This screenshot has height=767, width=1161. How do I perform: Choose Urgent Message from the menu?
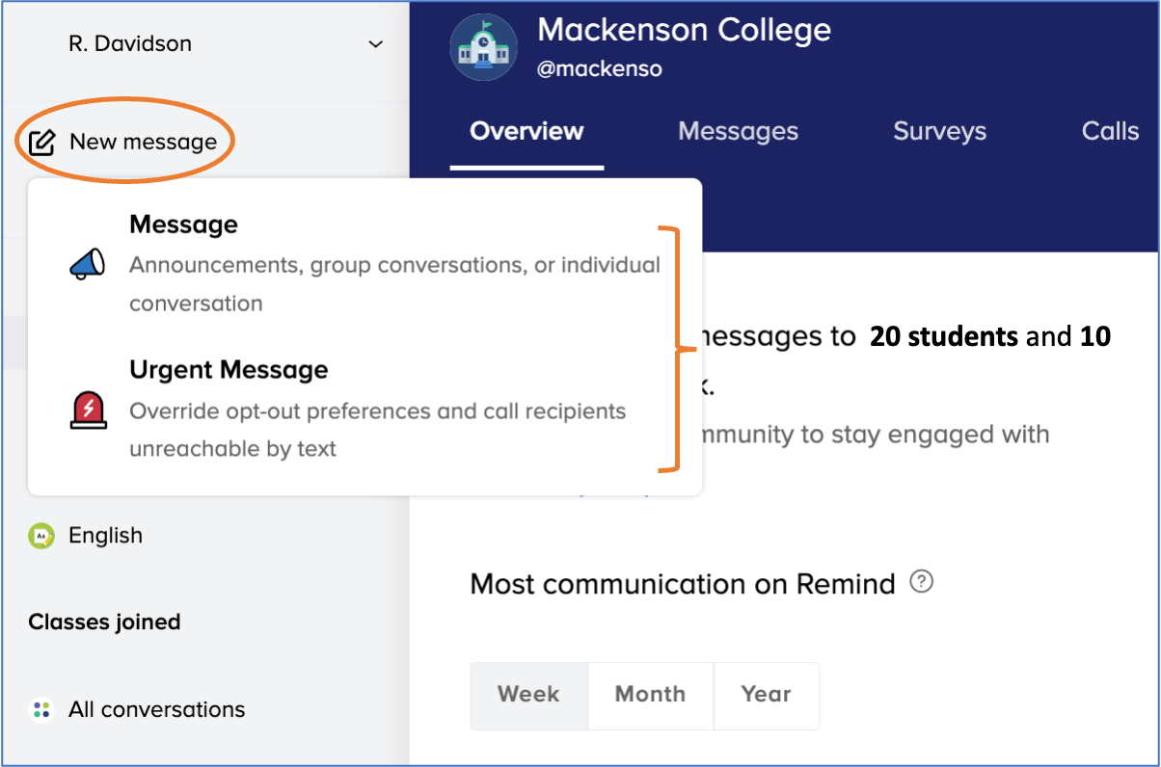364,409
